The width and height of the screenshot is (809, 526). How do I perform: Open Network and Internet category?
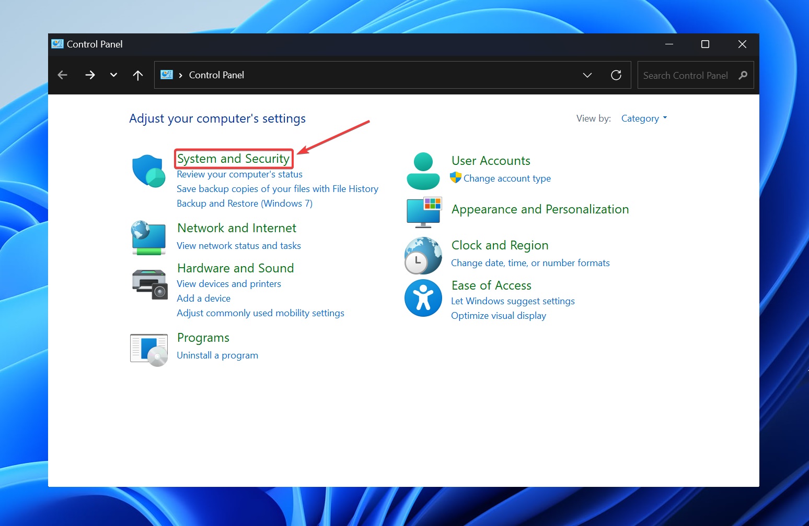click(237, 228)
